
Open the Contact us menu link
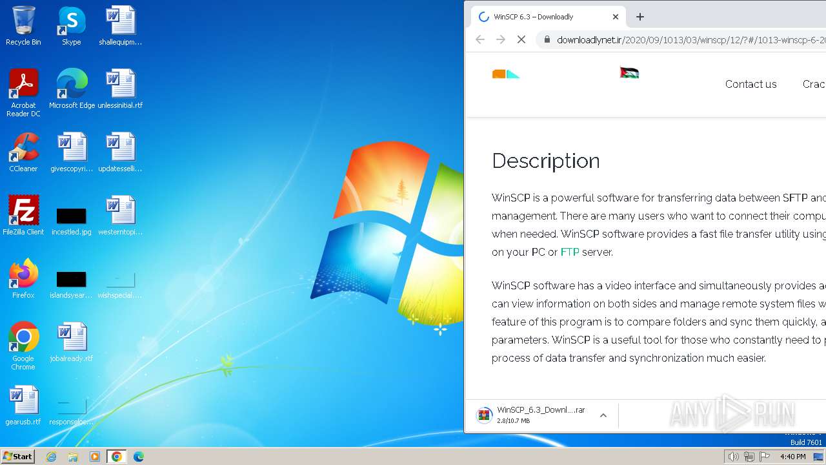[x=750, y=84]
